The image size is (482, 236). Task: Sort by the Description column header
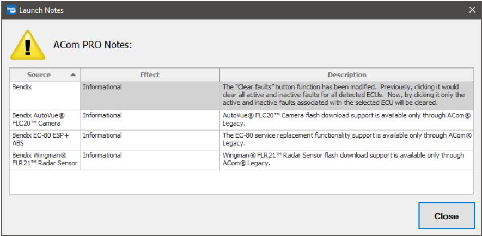click(347, 75)
